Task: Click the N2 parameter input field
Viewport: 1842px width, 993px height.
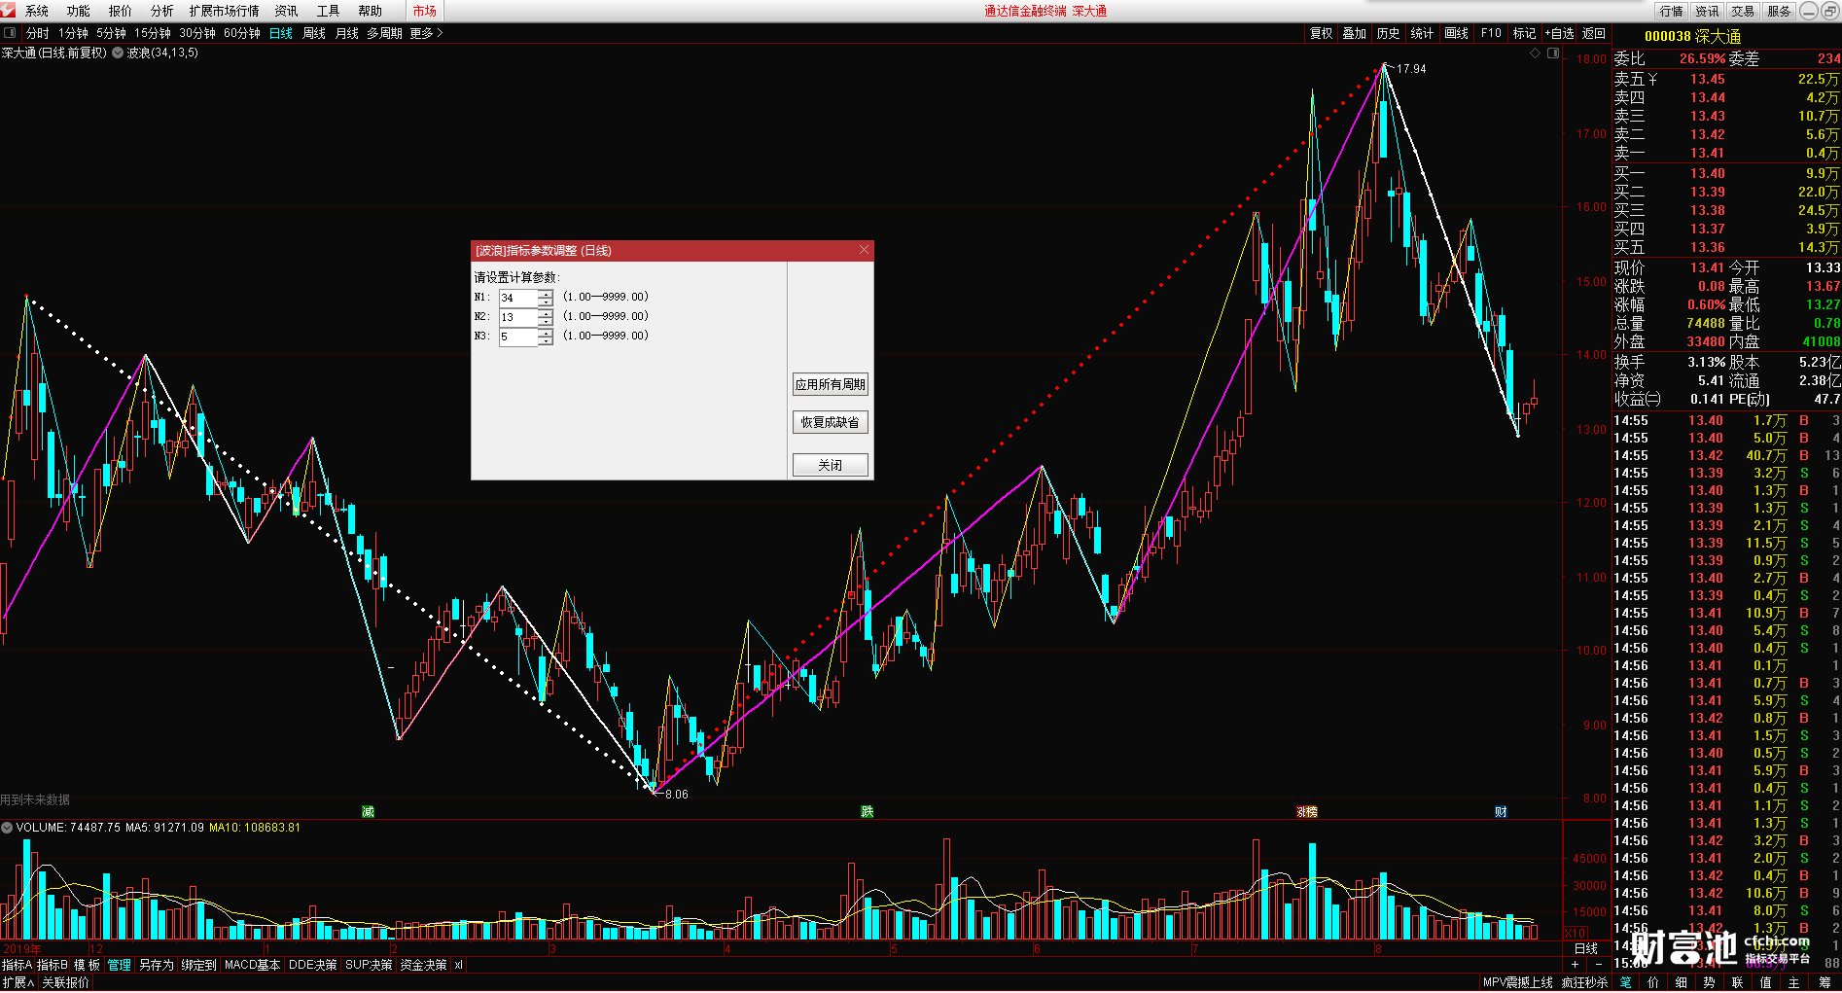Action: click(x=518, y=317)
